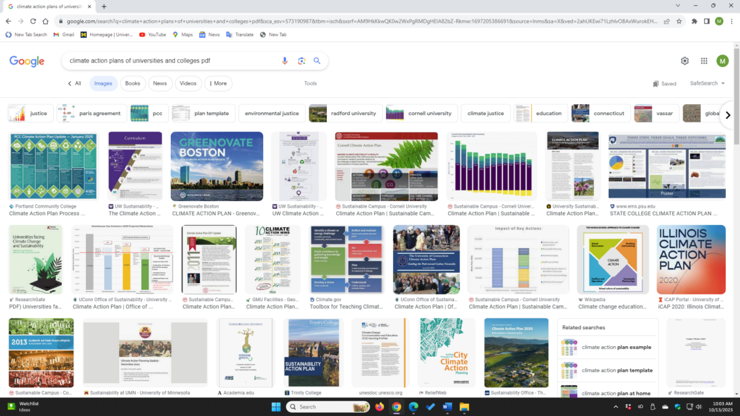Open the Windows Start menu
Screen dimensions: 740x416
[276, 407]
